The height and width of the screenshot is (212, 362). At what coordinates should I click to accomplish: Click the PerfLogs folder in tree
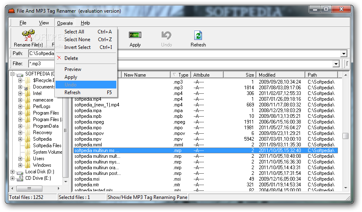pyautogui.click(x=42, y=106)
